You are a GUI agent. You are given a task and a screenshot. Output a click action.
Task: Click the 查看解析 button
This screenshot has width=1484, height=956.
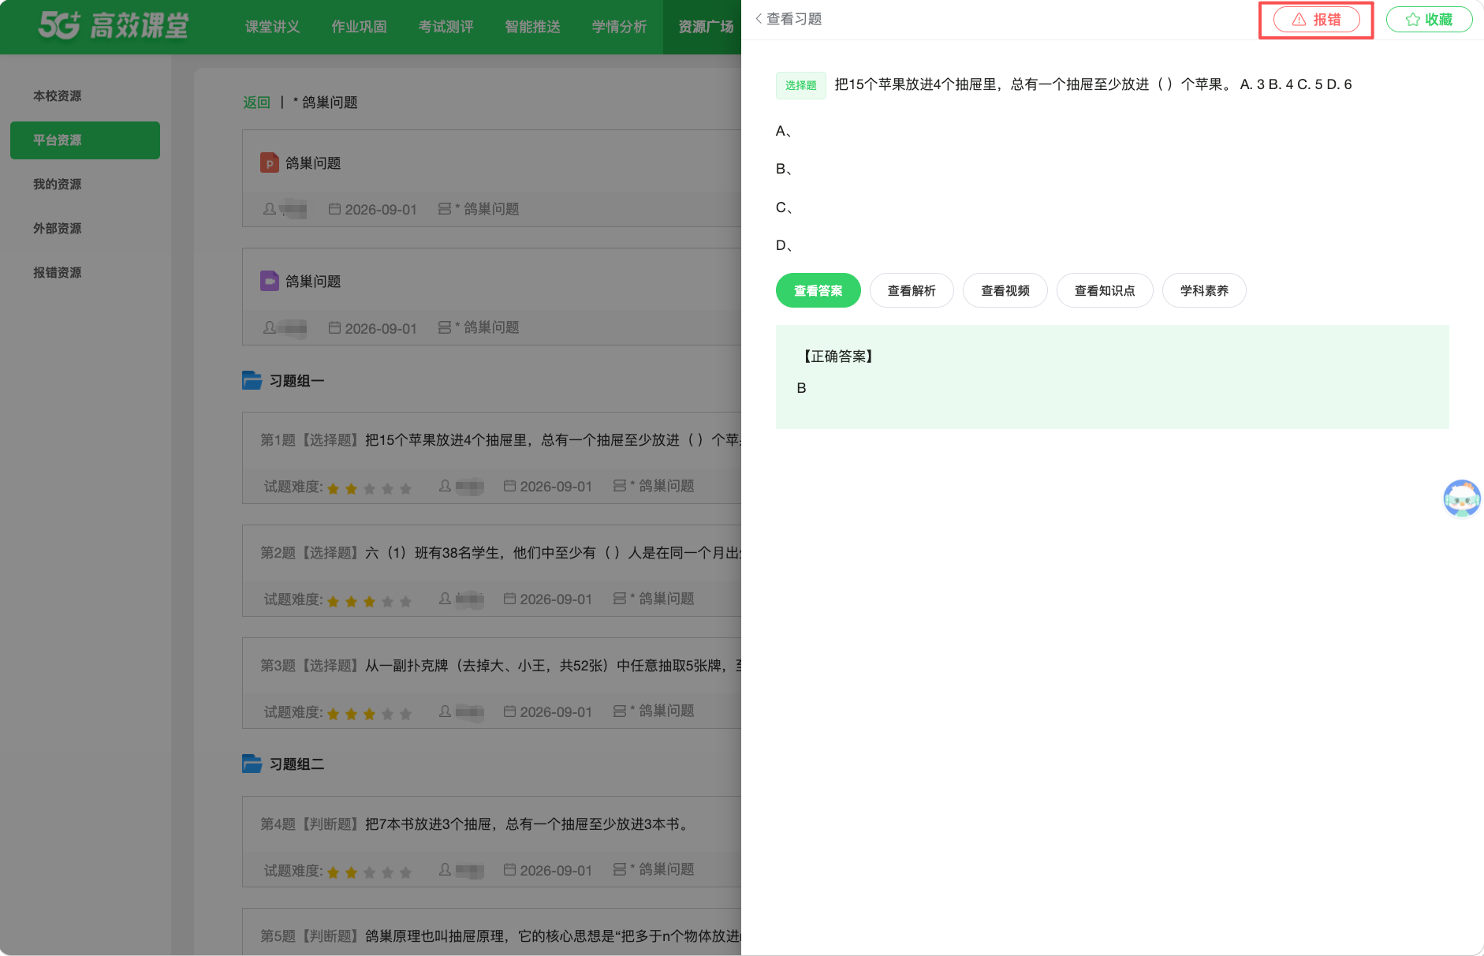click(912, 290)
